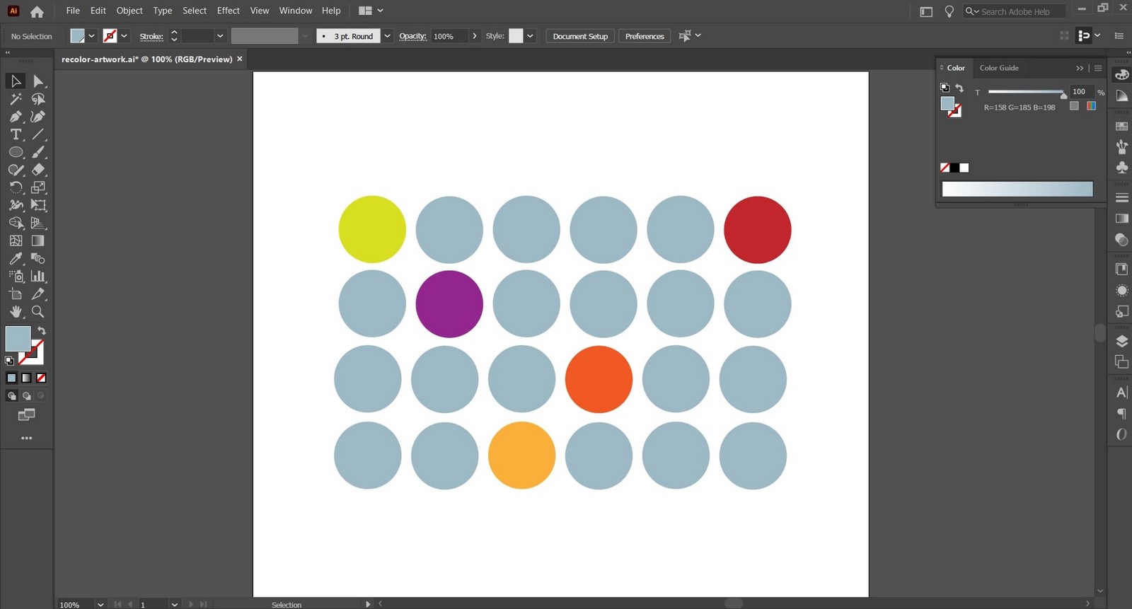Activate the Artboard tool
Viewport: 1132px width, 609px height.
point(16,294)
